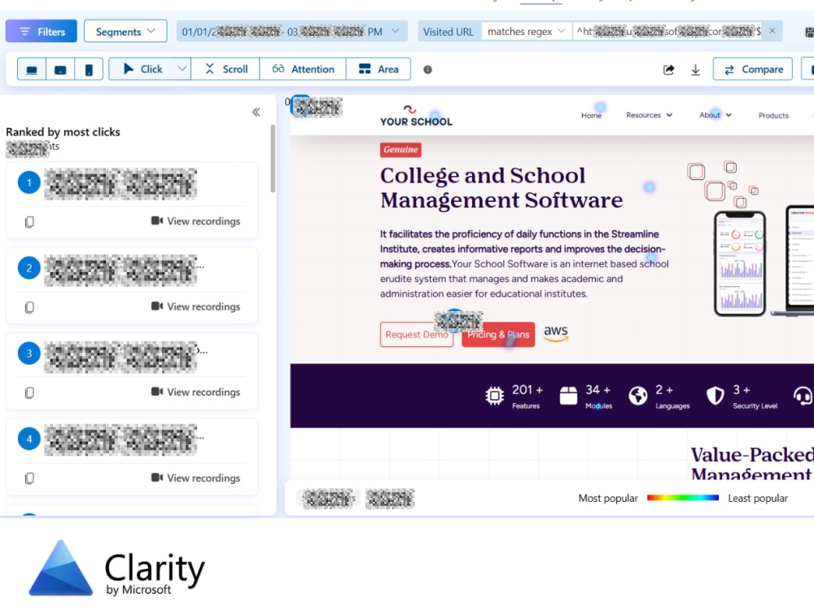This screenshot has width=814, height=611.
Task: Click the 'Least popular' legend label
Action: tap(757, 498)
